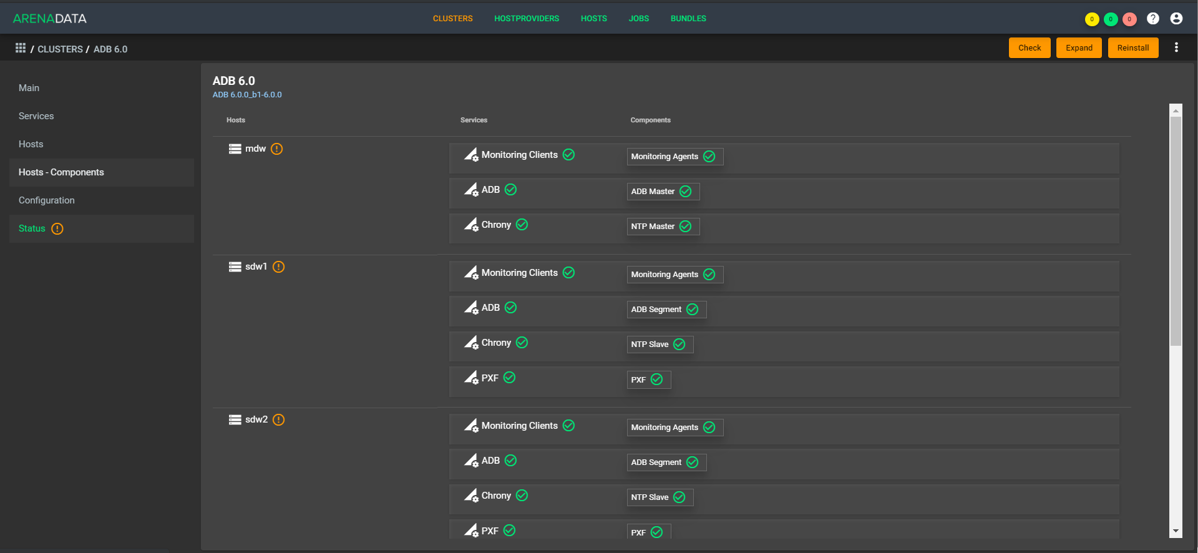Click sdw1 ADB service icon

pos(471,308)
